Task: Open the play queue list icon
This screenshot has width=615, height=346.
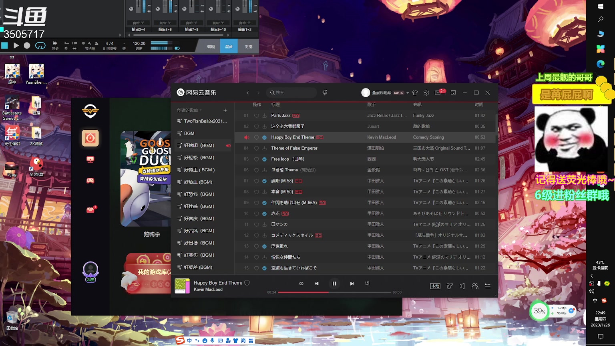Action: [x=488, y=286]
